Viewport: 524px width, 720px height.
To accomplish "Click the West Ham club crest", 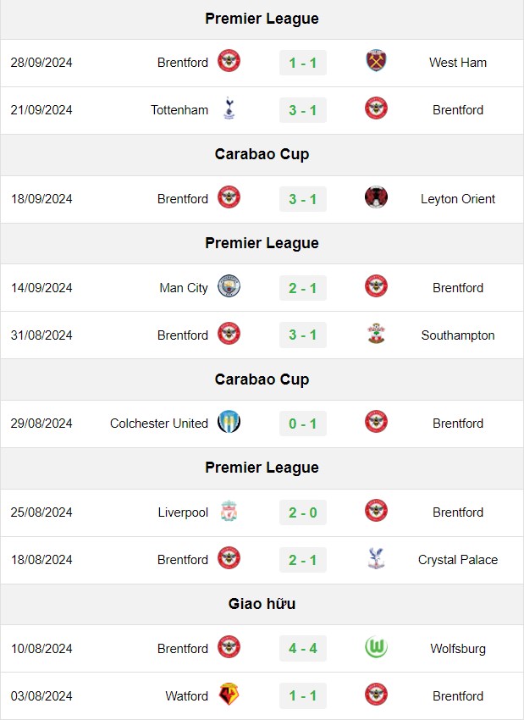I will coord(376,61).
